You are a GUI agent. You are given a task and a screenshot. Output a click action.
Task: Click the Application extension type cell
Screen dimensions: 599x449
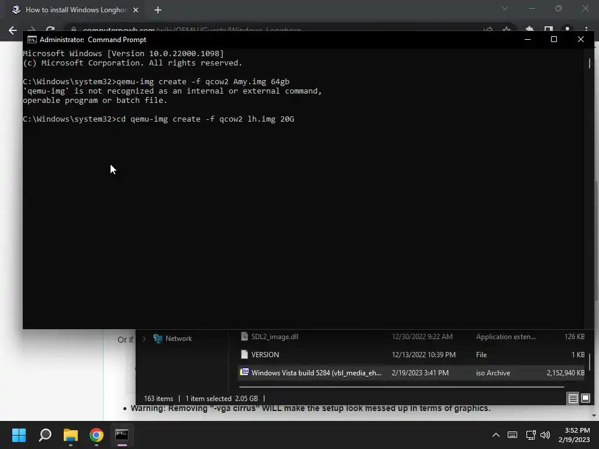(x=506, y=337)
